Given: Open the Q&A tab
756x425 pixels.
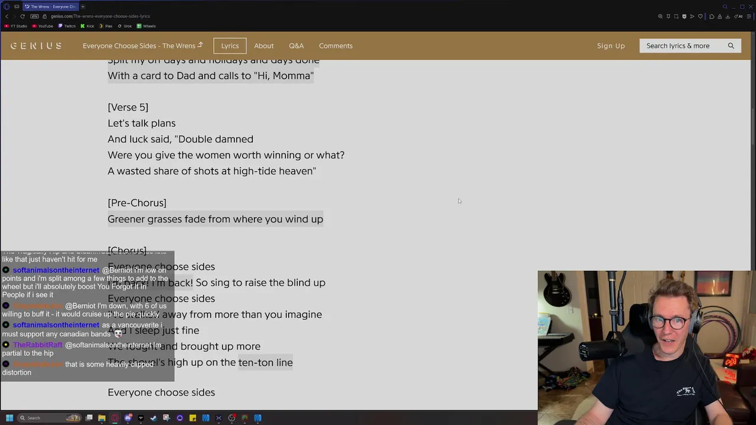Looking at the screenshot, I should pos(296,45).
